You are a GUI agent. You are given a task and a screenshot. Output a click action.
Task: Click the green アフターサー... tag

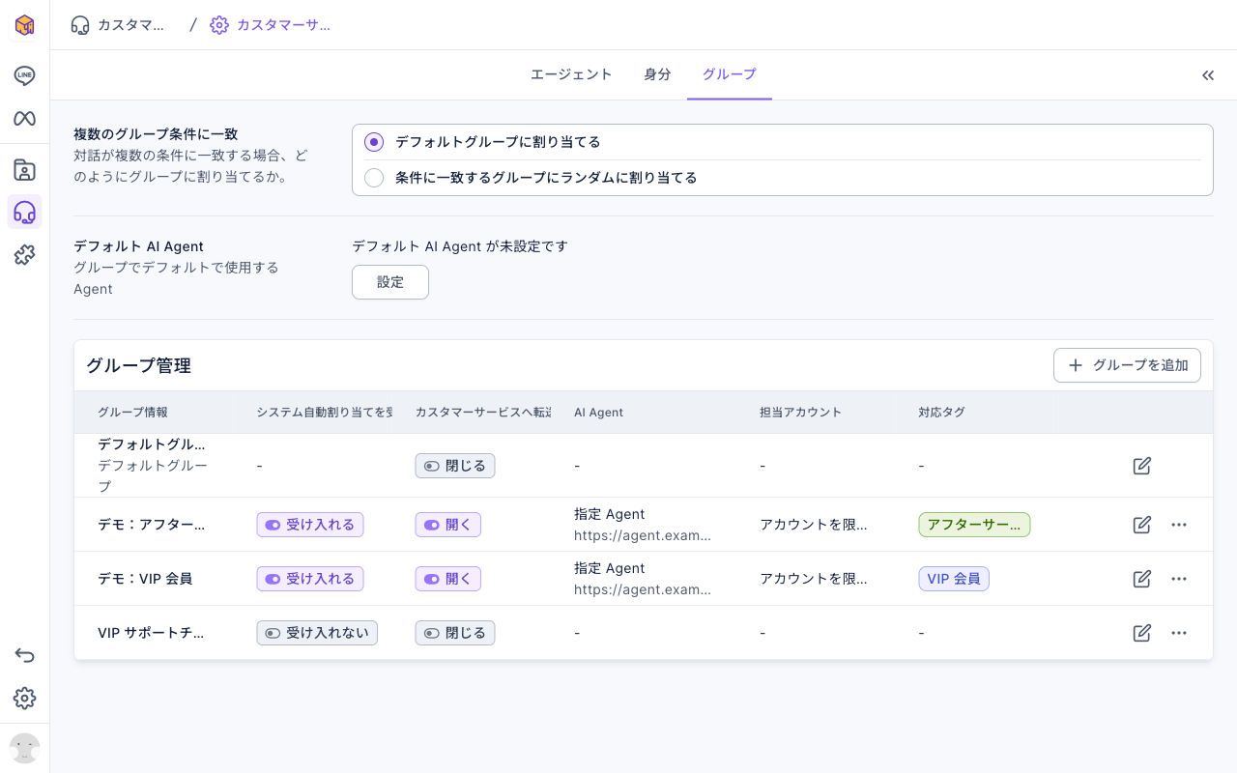(x=974, y=525)
